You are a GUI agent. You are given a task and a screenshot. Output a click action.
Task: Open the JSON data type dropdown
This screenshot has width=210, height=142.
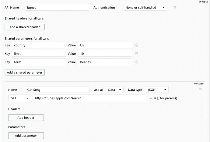(x=157, y=90)
